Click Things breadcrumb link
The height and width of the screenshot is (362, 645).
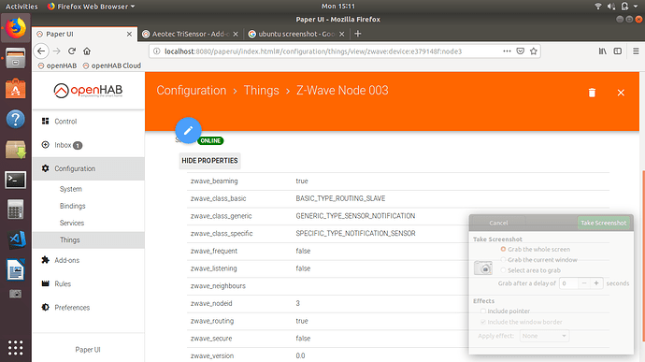(261, 90)
